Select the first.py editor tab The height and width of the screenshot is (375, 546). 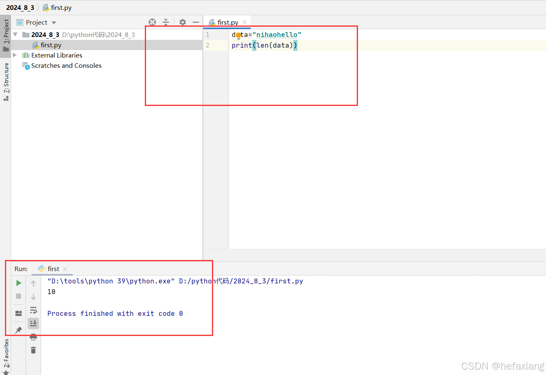pyautogui.click(x=228, y=22)
